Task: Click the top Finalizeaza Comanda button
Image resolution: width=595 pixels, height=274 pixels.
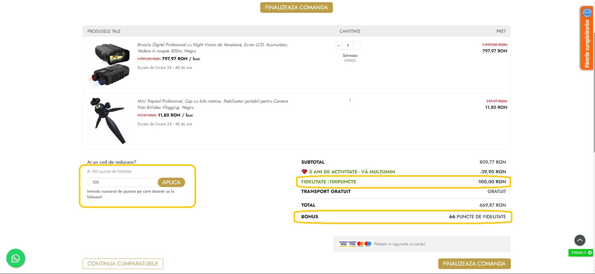Action: [296, 7]
